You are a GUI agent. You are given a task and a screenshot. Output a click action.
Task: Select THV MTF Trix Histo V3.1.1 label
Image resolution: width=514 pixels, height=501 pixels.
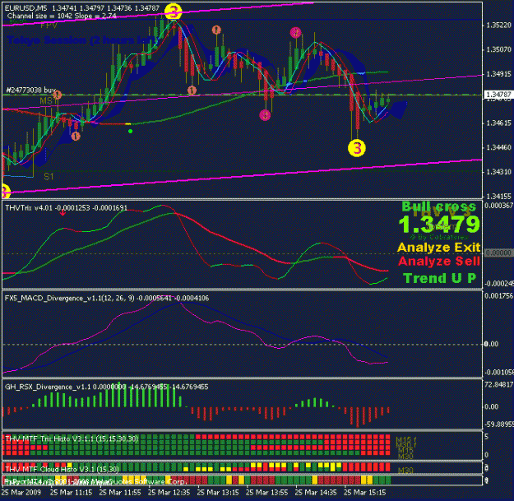click(x=72, y=438)
